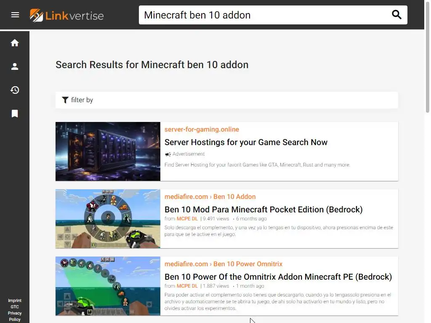Open MCPE DL author of Ben 10 Mod
This screenshot has height=323, width=431.
pyautogui.click(x=187, y=219)
